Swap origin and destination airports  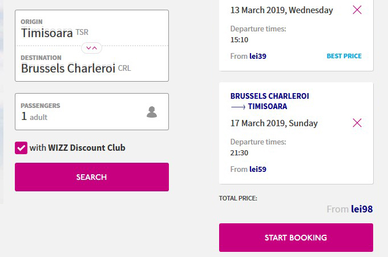click(x=91, y=48)
